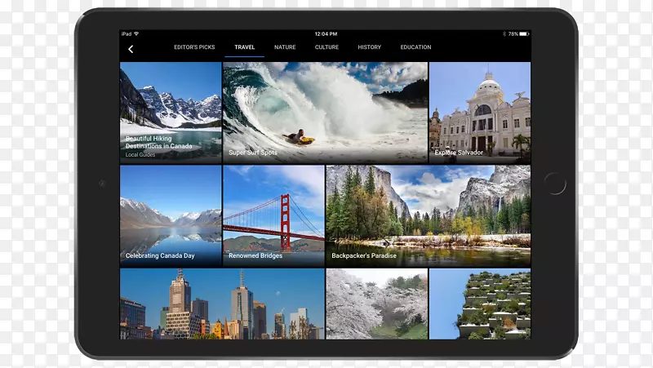The height and width of the screenshot is (368, 653).
Task: Select the Travel tab
Action: 244,47
